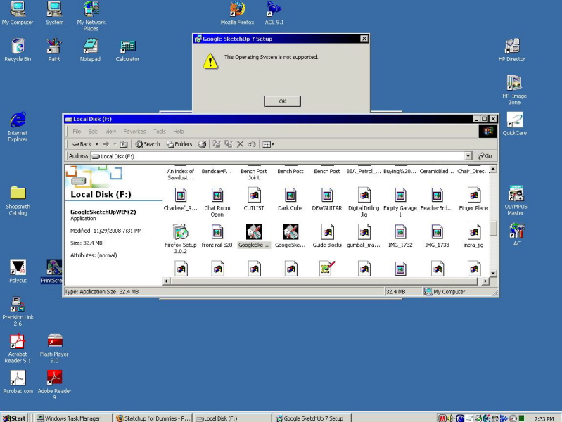Select the Chat Room Open file

pyautogui.click(x=217, y=203)
